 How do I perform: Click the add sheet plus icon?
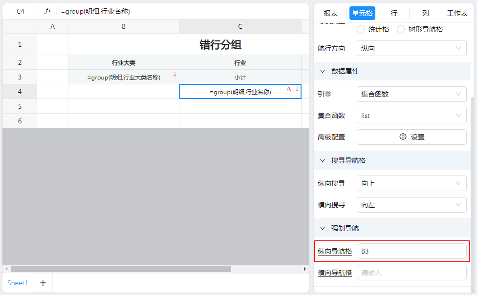(43, 283)
